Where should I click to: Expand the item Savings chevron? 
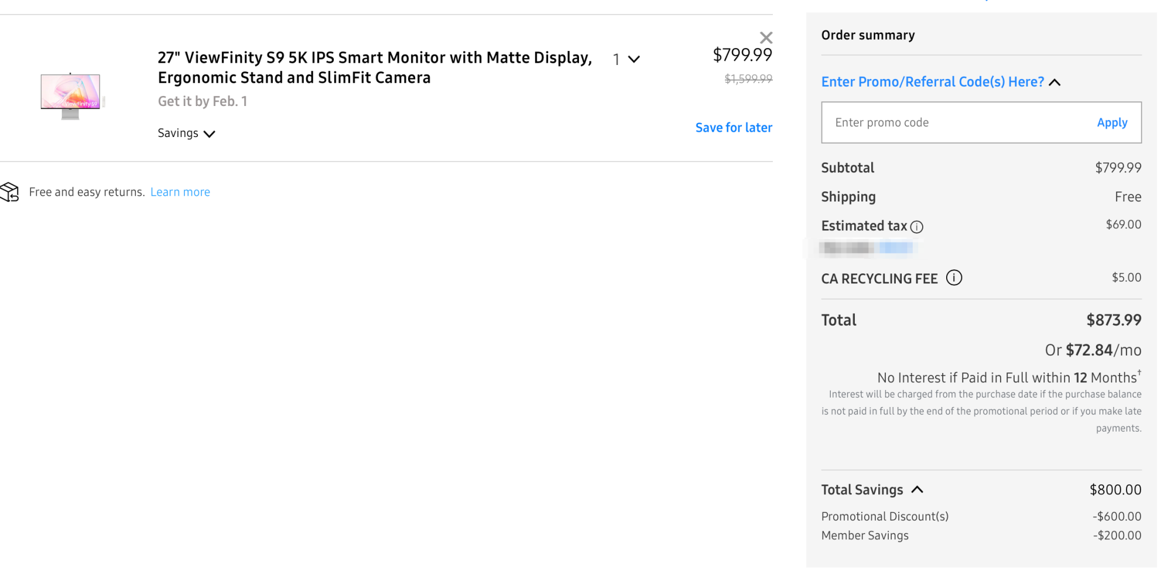coord(210,134)
